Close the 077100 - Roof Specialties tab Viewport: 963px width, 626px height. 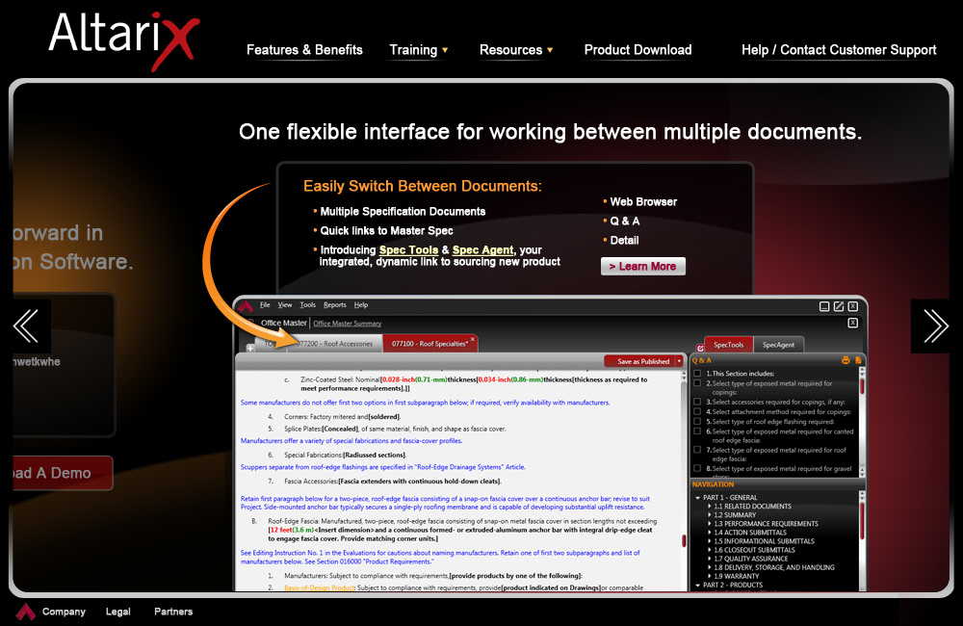pyautogui.click(x=472, y=339)
